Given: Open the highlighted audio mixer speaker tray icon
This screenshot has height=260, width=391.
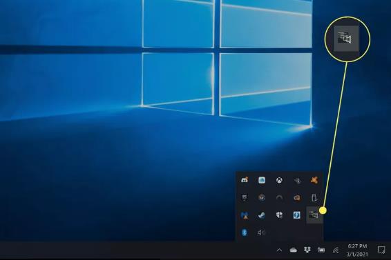Looking at the screenshot, I should pyautogui.click(x=314, y=215).
